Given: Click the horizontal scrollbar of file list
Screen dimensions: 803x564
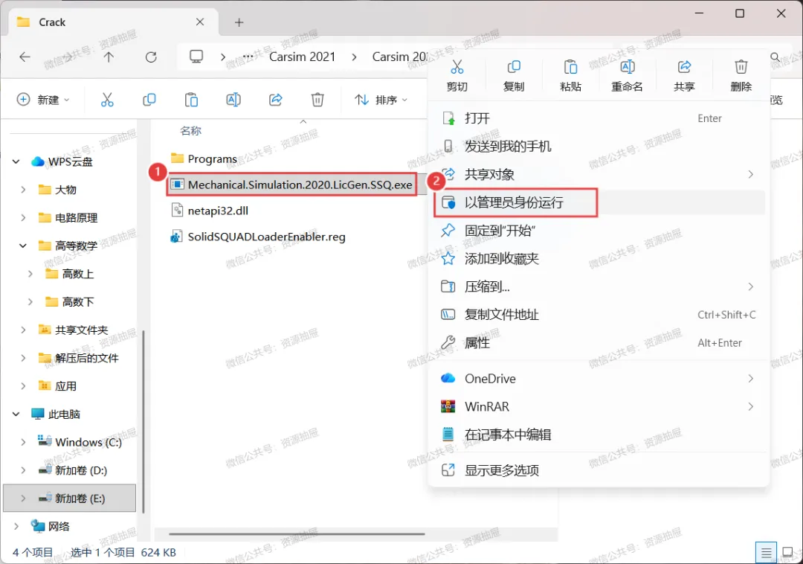Looking at the screenshot, I should click(x=297, y=534).
